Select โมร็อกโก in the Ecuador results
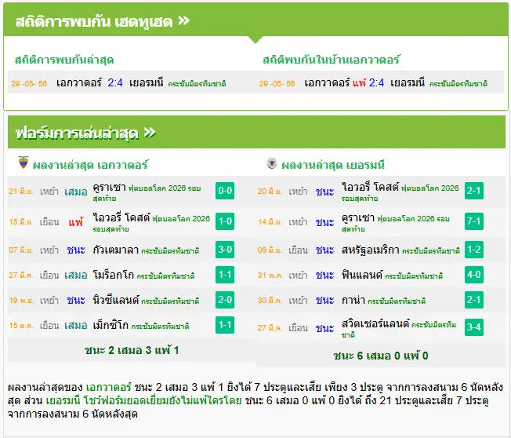 114,275
